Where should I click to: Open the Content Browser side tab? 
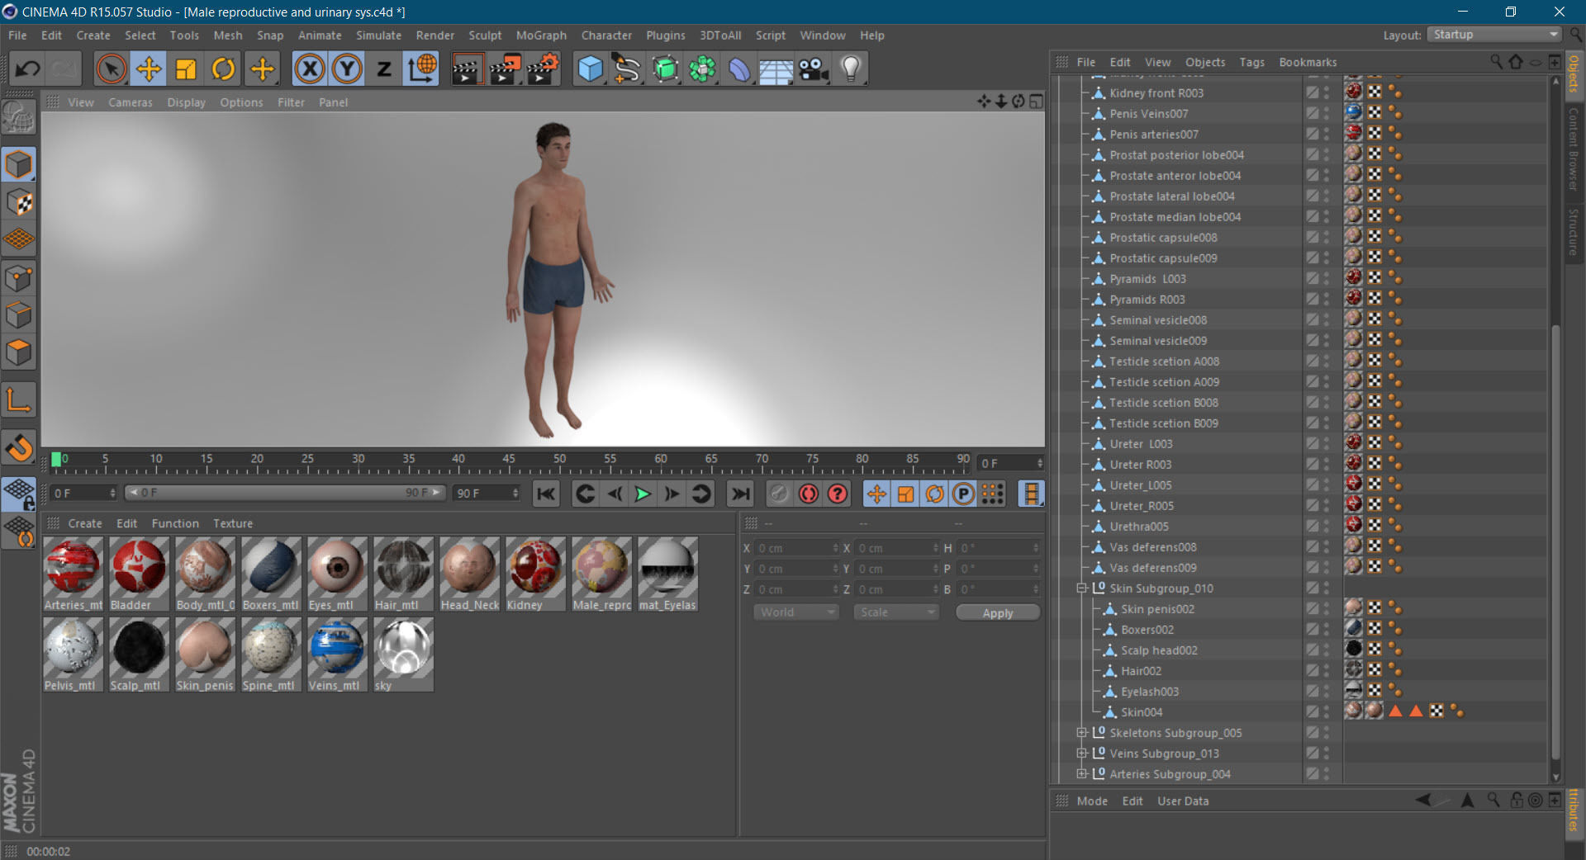pos(1574,149)
